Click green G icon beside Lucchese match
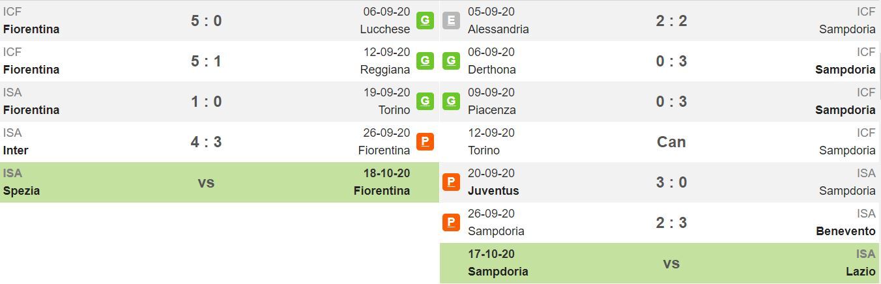881x284 pixels. coord(425,20)
